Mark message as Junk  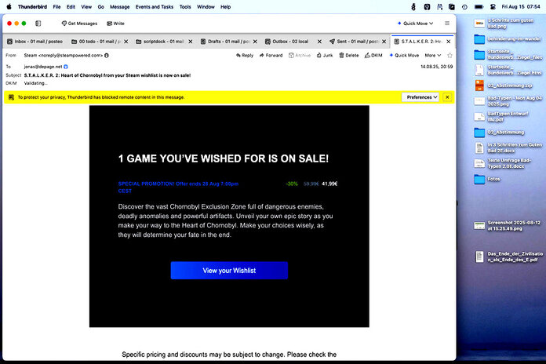325,56
